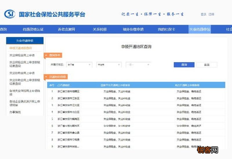Open 各地企业稳岗返还网上申领链接 sidebar item
Image resolution: width=232 pixels, height=159 pixels.
point(25,103)
